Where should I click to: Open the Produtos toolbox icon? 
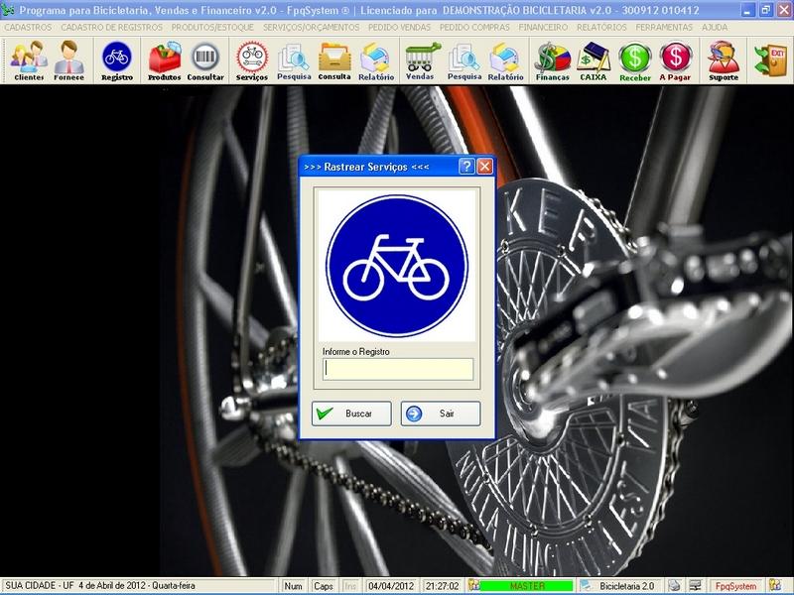coord(164,60)
